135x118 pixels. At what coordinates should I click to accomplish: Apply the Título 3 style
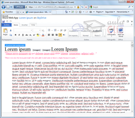[x=97, y=33]
